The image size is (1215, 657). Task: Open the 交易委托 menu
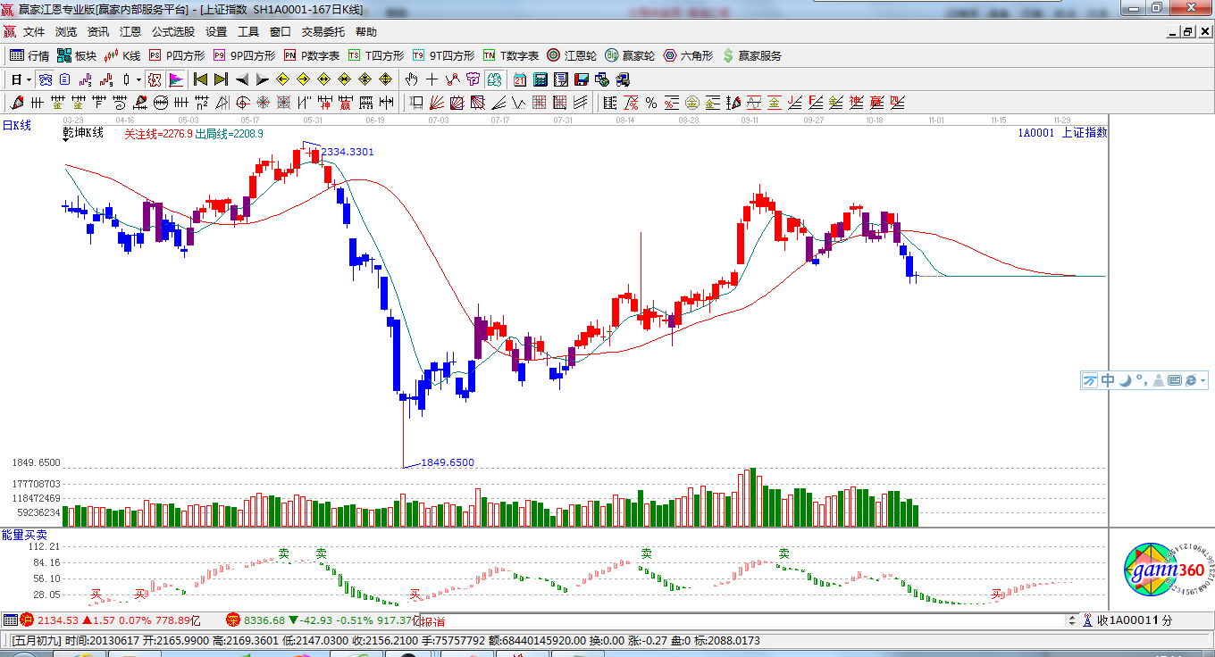pyautogui.click(x=323, y=31)
